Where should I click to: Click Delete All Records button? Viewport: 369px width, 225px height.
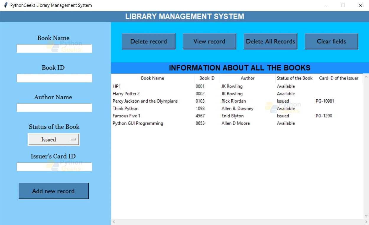(x=270, y=41)
